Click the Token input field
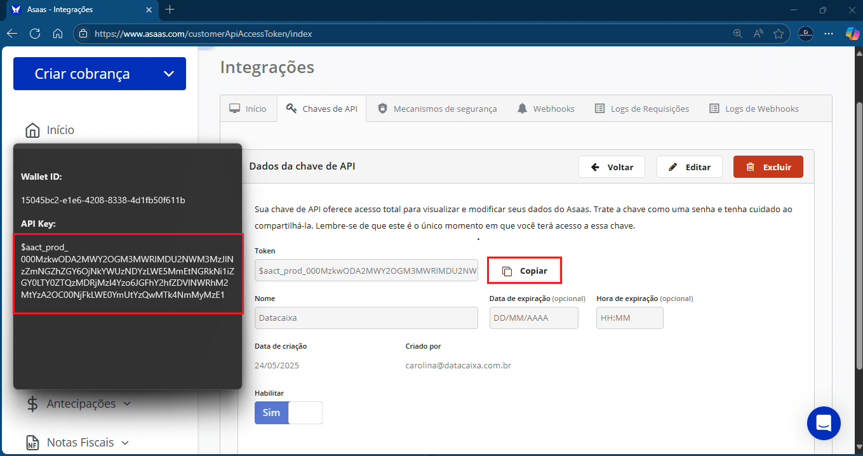 pos(366,270)
